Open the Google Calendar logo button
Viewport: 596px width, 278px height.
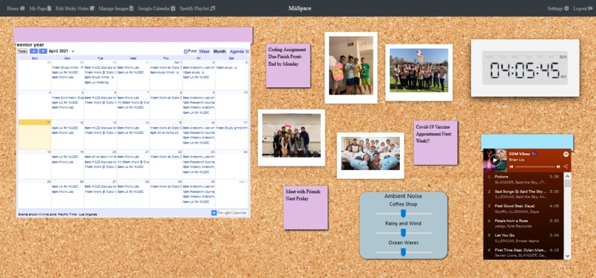tap(229, 213)
